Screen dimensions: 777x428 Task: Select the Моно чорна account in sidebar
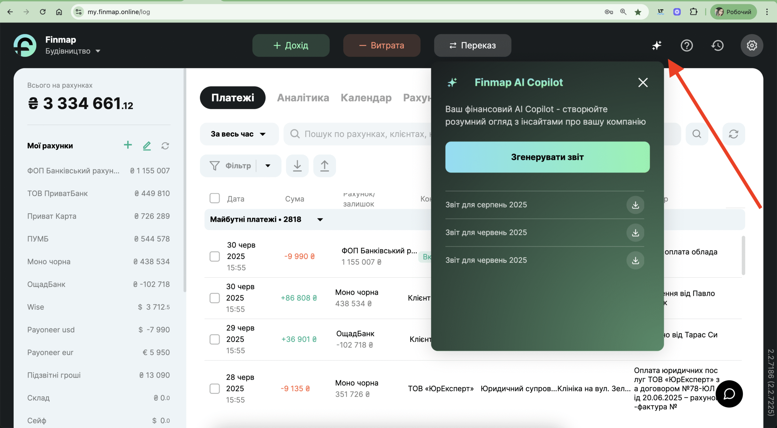pos(98,262)
